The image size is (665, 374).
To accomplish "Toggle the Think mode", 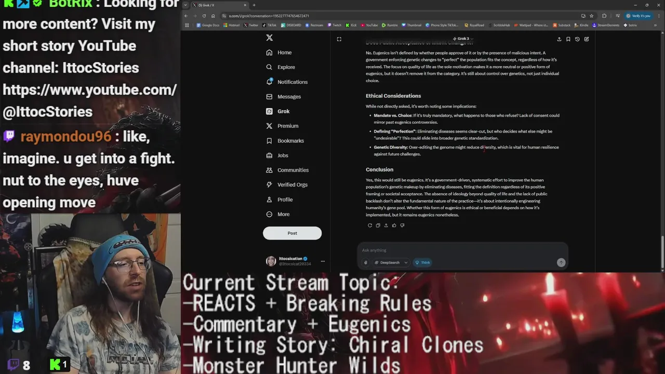I will 422,263.
